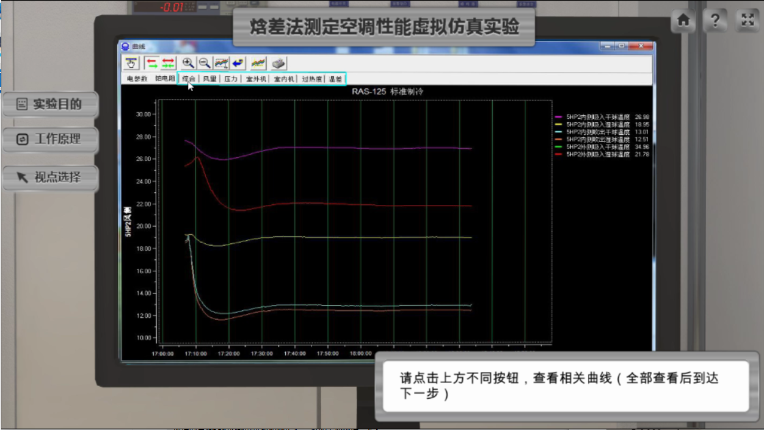This screenshot has height=430, width=764.
Task: Click the 实验目的 button
Action: 50,104
